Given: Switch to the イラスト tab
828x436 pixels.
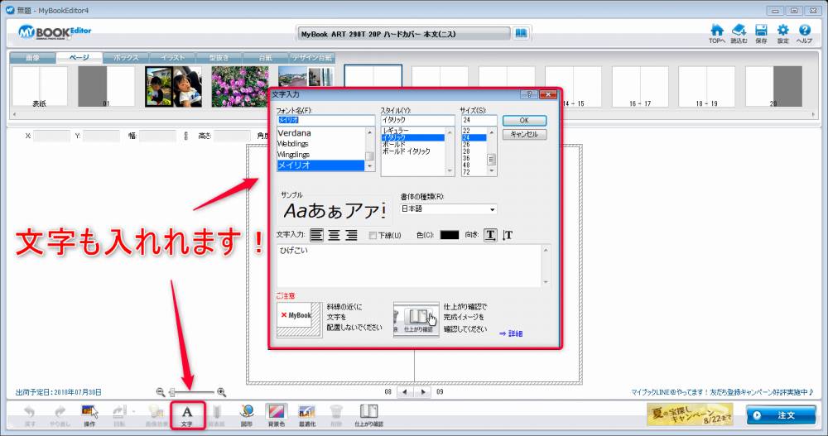Looking at the screenshot, I should pyautogui.click(x=173, y=58).
